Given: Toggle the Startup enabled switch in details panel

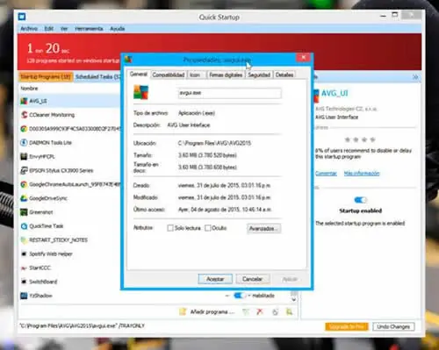Looking at the screenshot, I should click(x=360, y=200).
